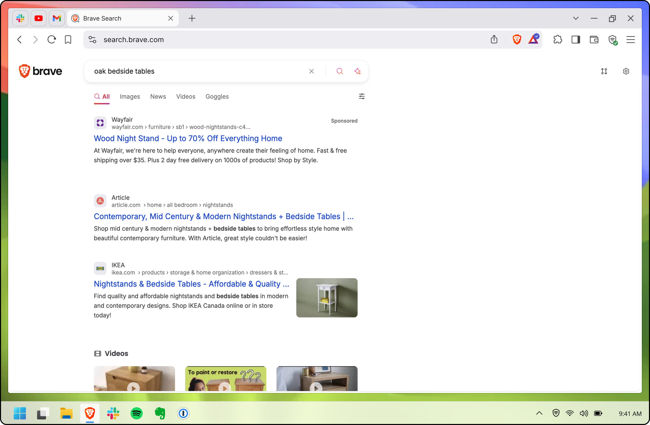Viewport: 650px width, 425px height.
Task: Open the Brave Rewards triangle icon
Action: tap(533, 40)
